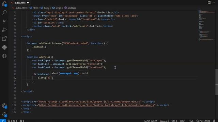Click the ports forwarded indicator showing 0
218x122 pixels.
(x=22, y=121)
